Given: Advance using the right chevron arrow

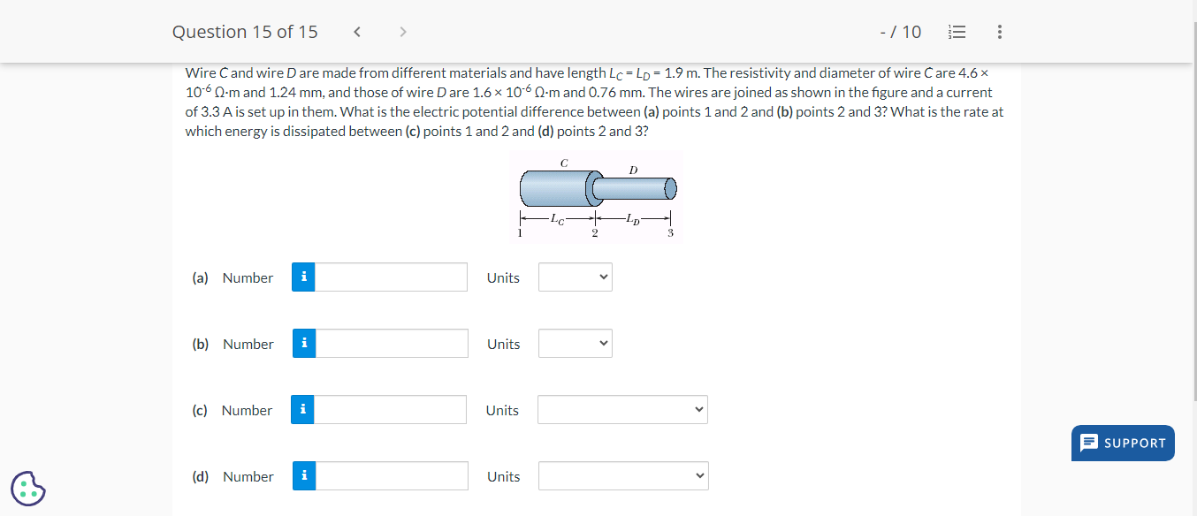Looking at the screenshot, I should 402,31.
